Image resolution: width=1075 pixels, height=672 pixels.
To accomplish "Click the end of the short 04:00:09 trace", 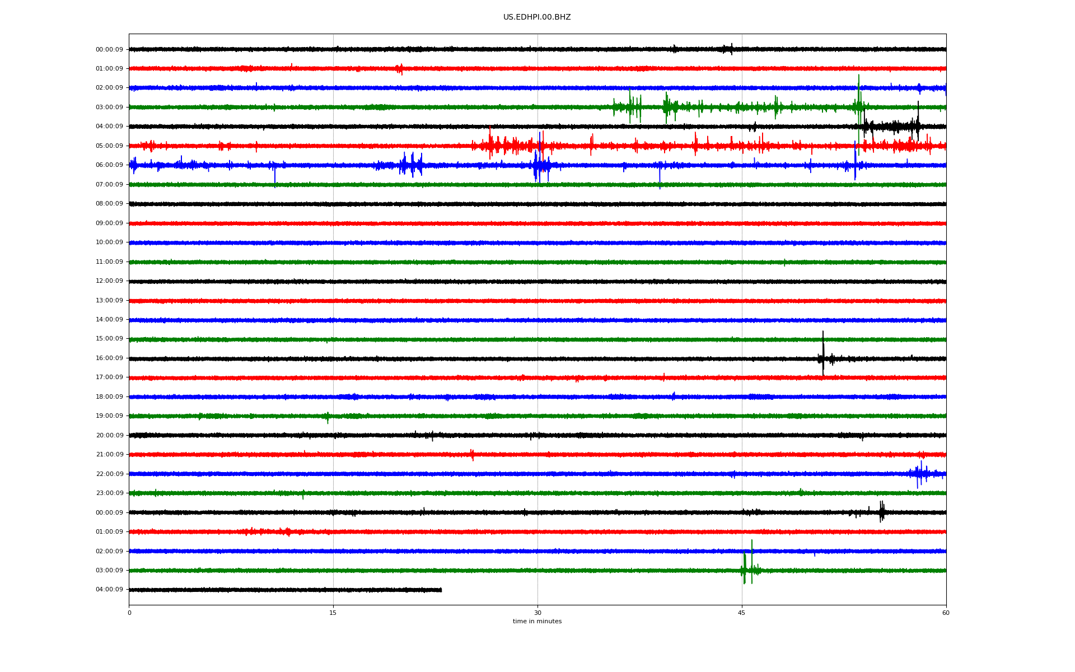I will tap(441, 590).
